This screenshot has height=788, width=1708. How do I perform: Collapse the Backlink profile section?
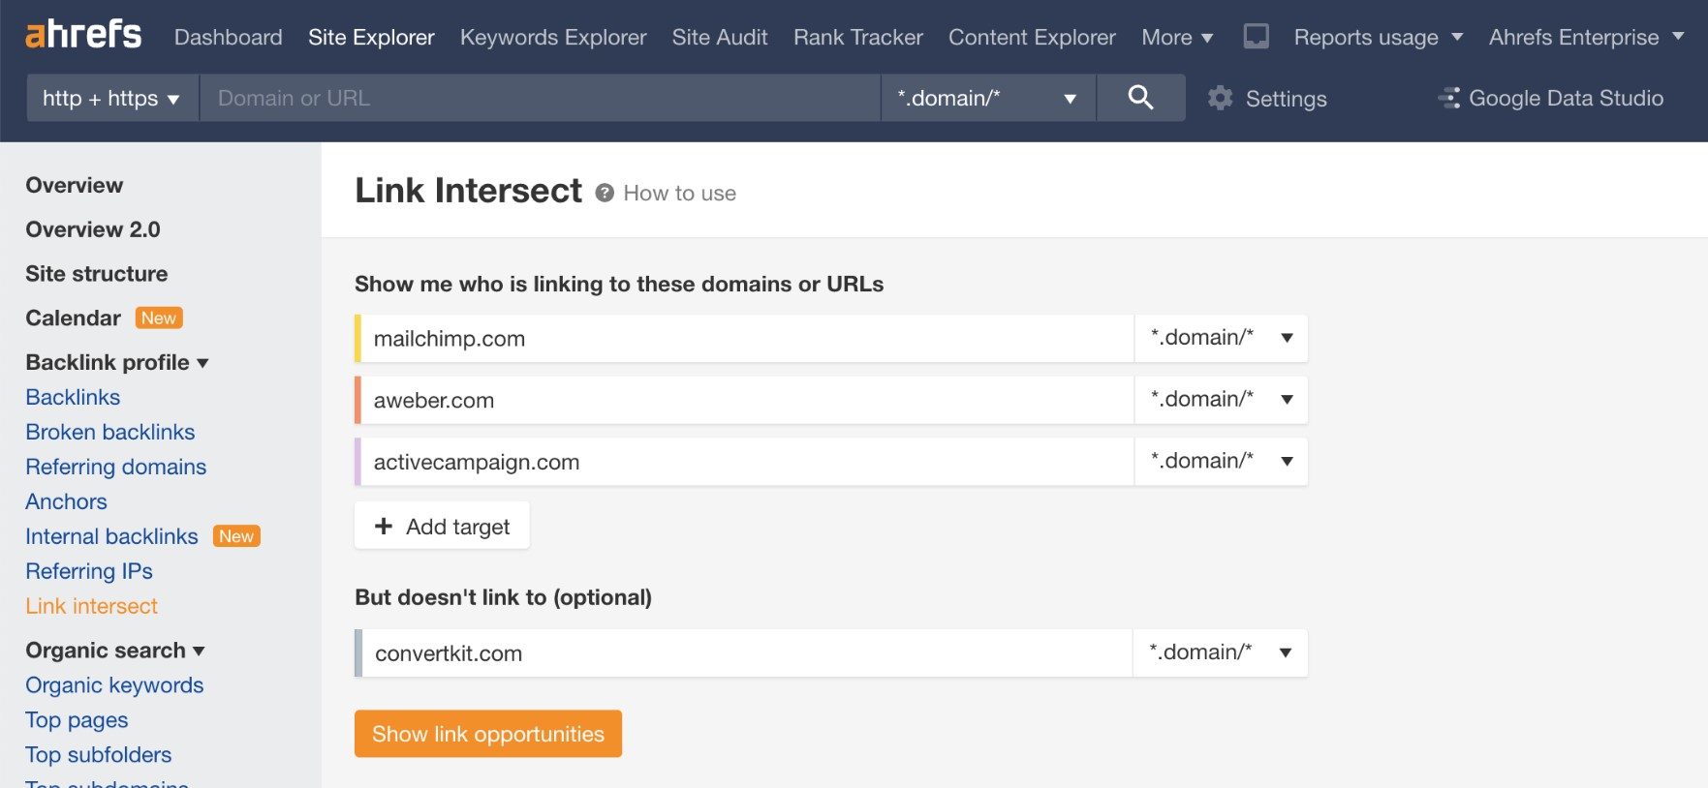[117, 362]
